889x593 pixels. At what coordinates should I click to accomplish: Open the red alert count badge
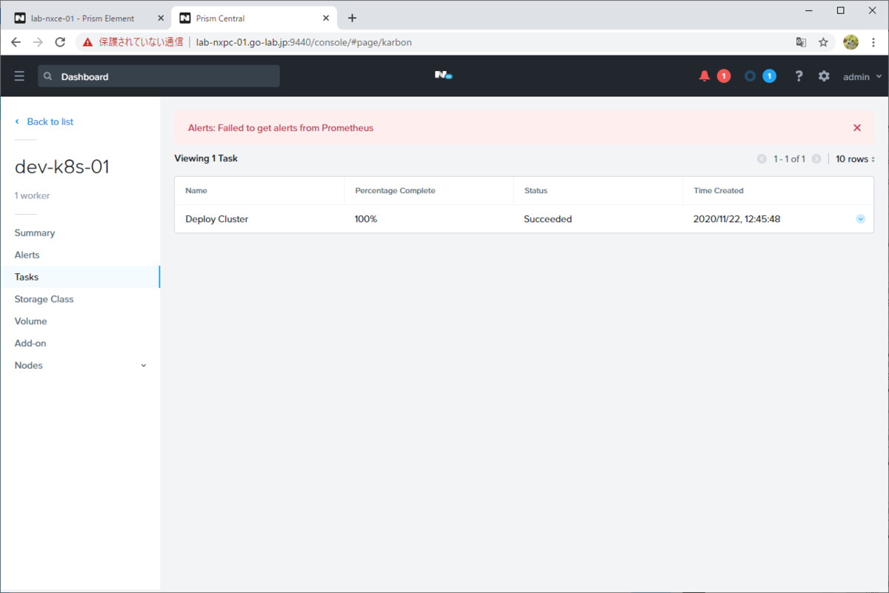724,76
